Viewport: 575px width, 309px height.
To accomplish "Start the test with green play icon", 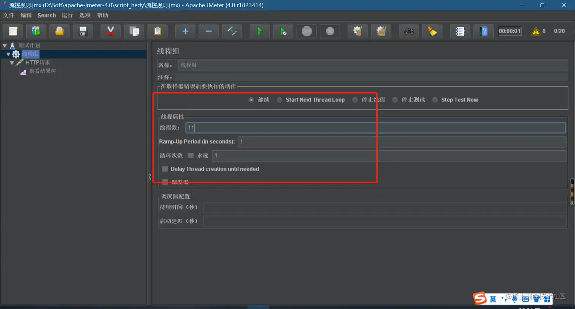I will click(260, 31).
